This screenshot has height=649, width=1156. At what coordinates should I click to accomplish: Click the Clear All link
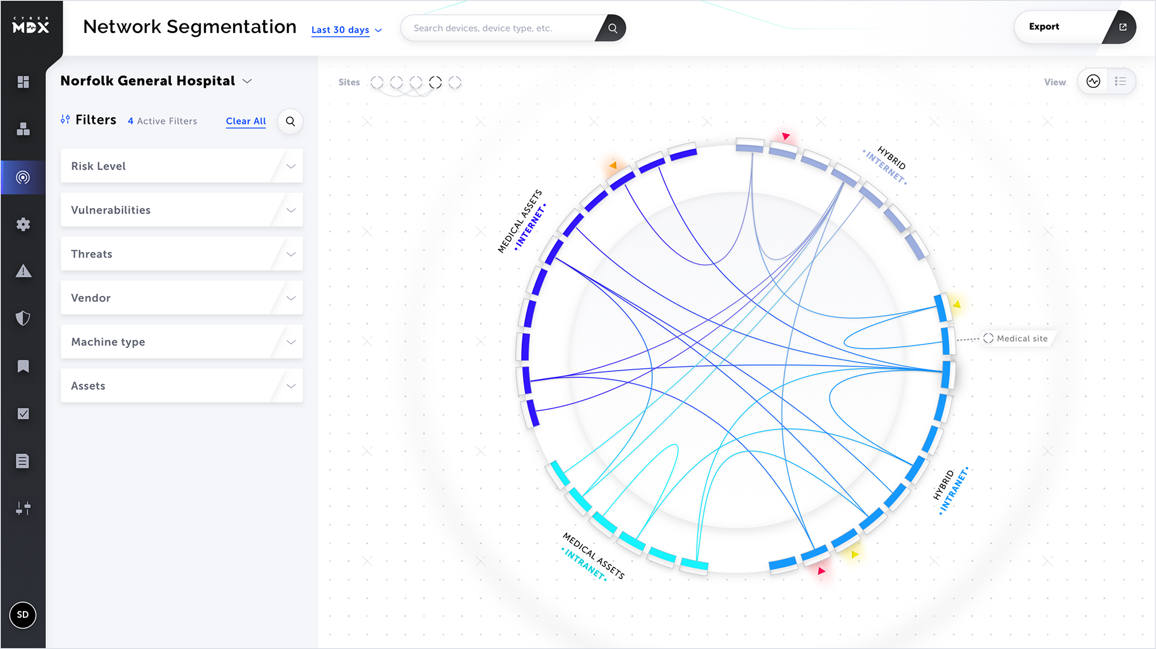coord(246,121)
